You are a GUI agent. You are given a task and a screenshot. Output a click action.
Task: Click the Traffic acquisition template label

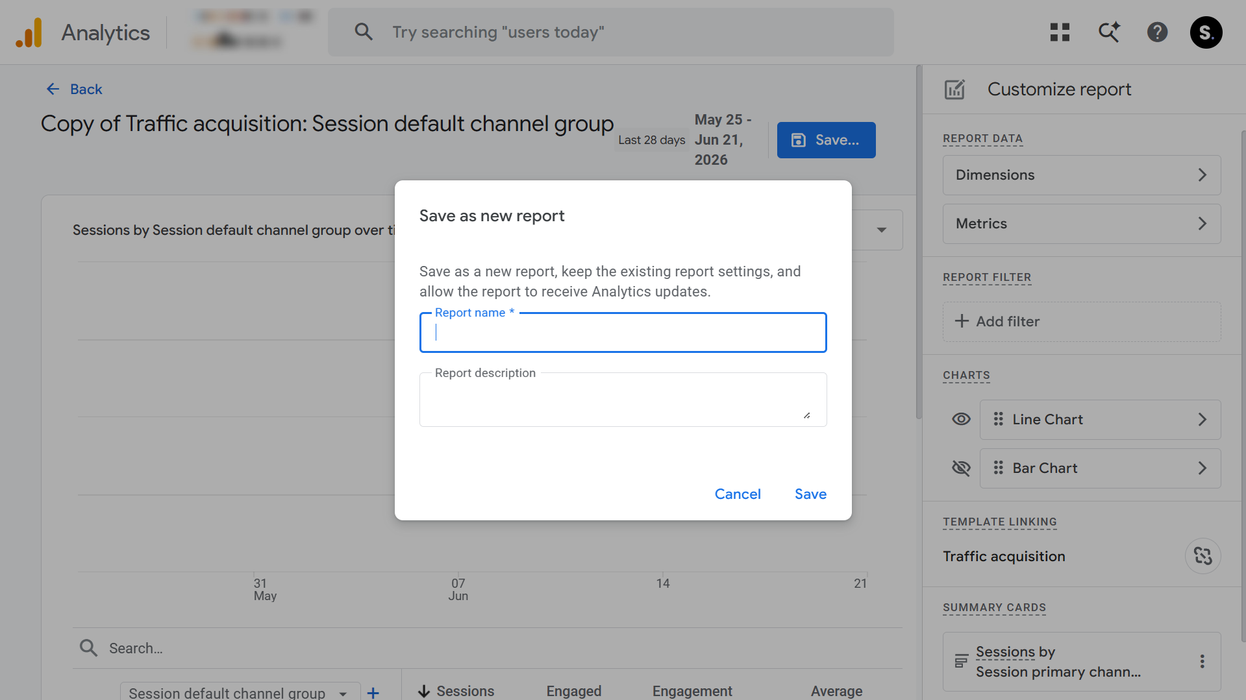(x=1004, y=557)
